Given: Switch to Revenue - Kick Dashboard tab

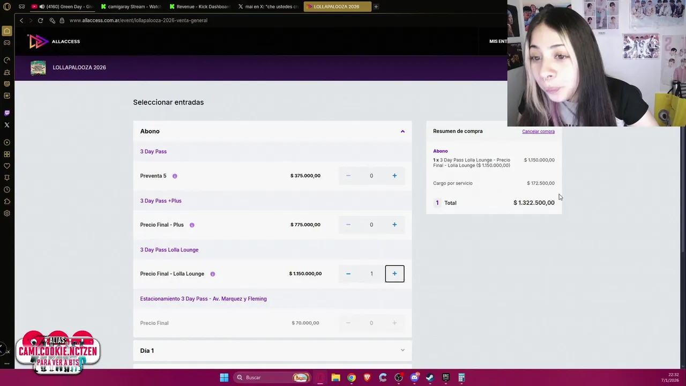Looking at the screenshot, I should [200, 6].
